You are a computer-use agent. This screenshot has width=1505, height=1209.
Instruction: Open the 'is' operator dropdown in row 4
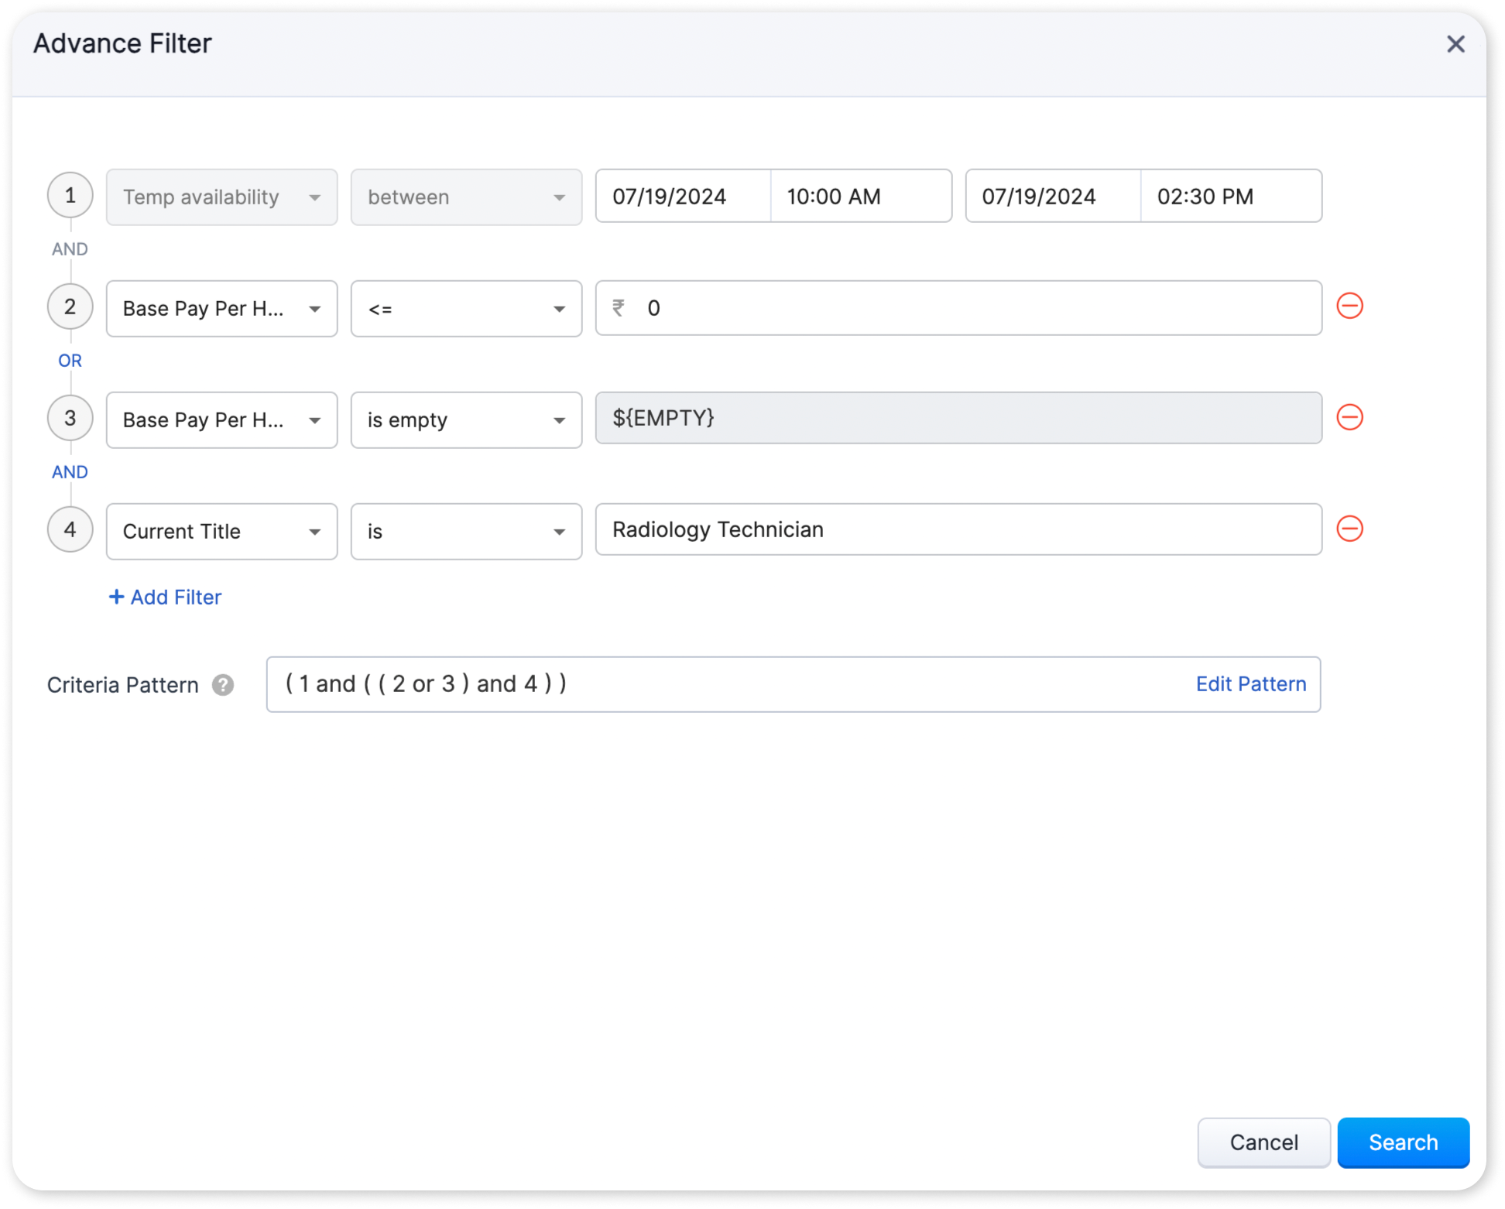click(466, 532)
